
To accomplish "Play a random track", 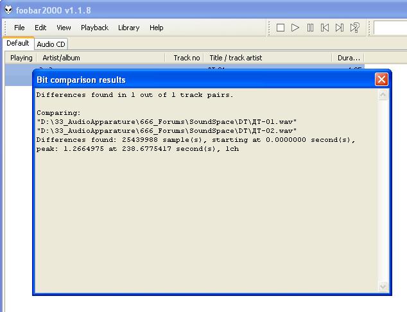I will 354,28.
